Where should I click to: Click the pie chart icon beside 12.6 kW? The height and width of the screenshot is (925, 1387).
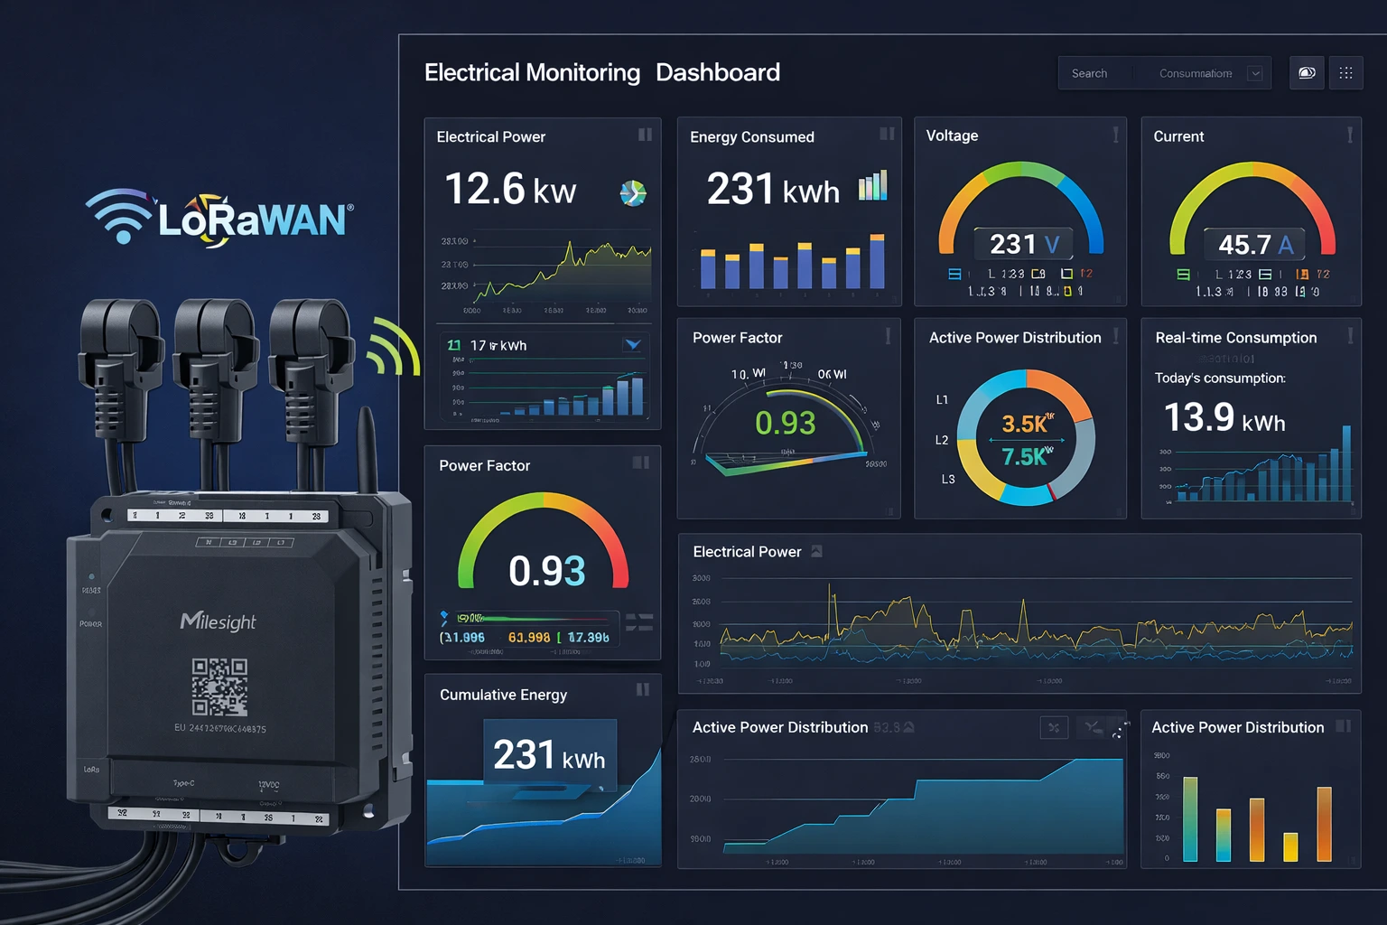tap(633, 192)
